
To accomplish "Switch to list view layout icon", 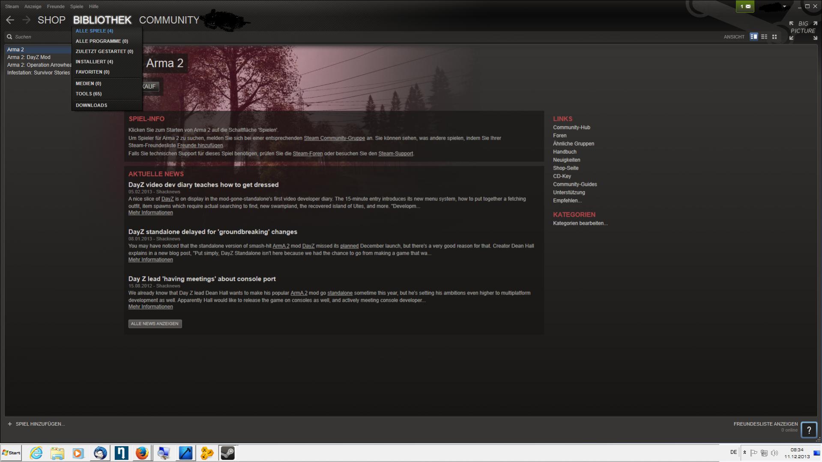I will 764,37.
